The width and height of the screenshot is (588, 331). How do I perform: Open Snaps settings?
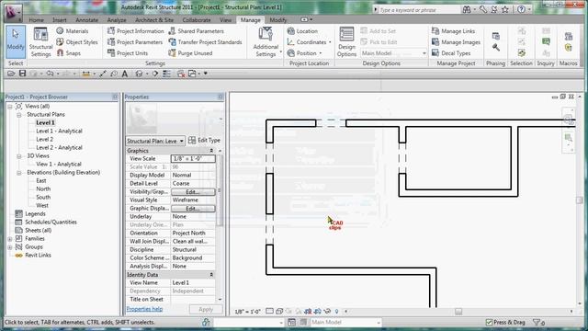69,53
